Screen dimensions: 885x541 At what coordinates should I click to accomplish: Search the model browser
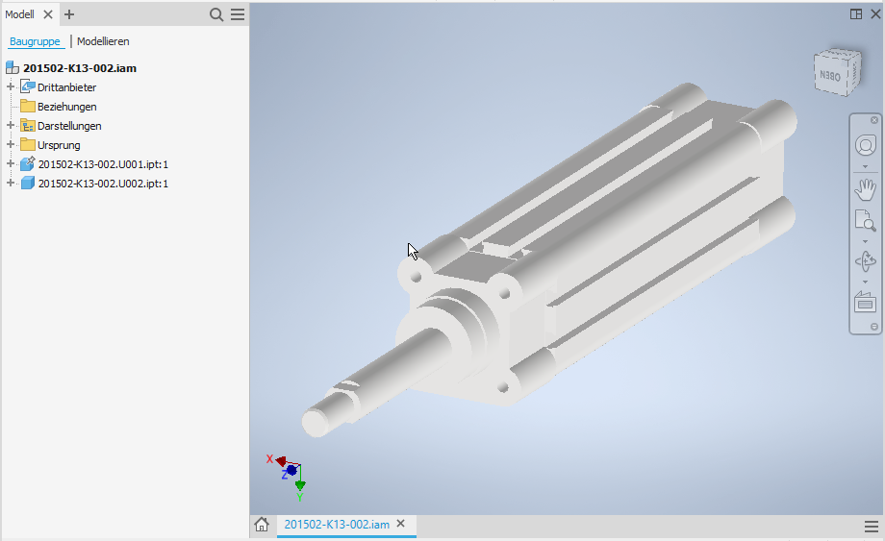click(x=217, y=14)
